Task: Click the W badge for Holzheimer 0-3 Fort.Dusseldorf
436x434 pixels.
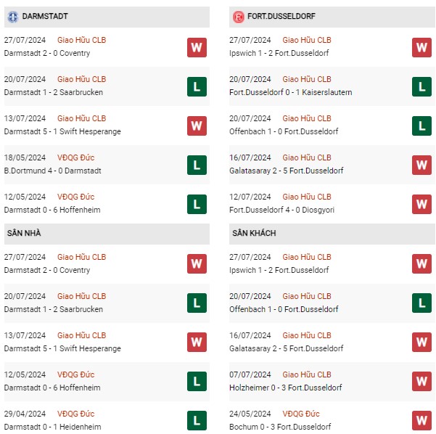Action: pos(421,382)
